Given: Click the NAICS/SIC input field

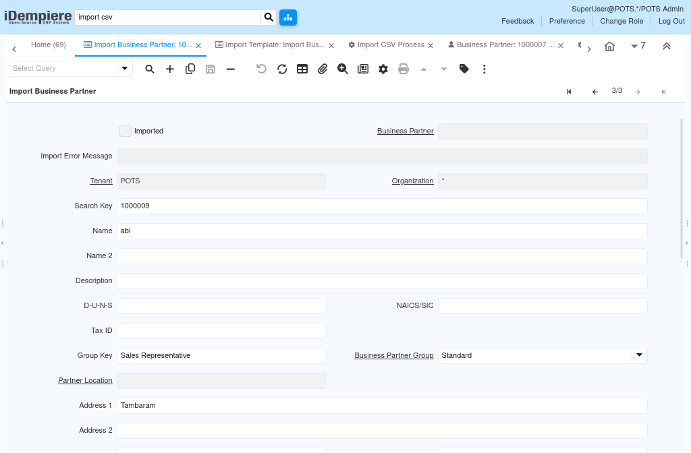Looking at the screenshot, I should point(543,306).
